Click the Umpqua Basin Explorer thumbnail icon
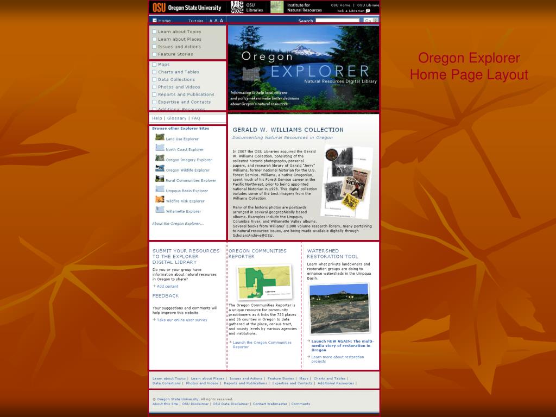 point(160,188)
